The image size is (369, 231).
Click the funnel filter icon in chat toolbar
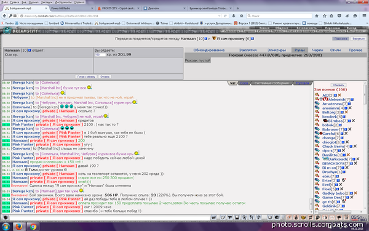[x=230, y=217]
